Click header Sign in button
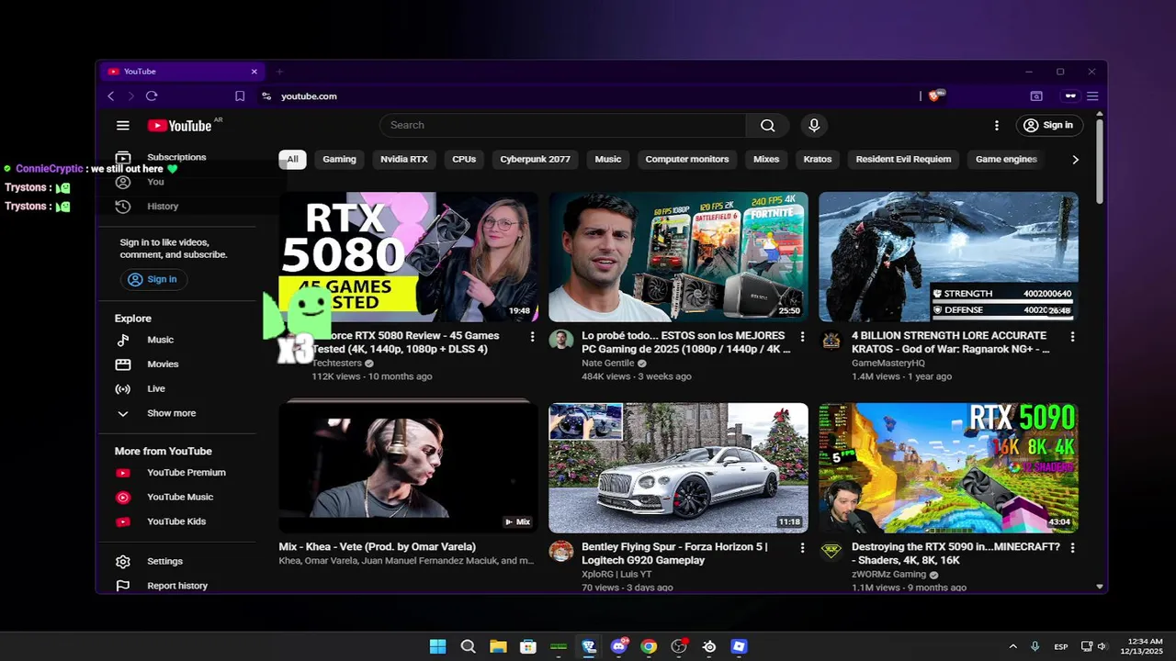The width and height of the screenshot is (1176, 661). click(1049, 126)
